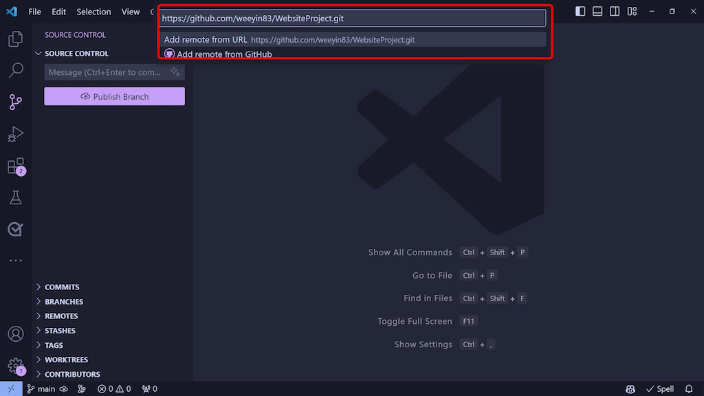Viewport: 704px width, 396px height.
Task: Click the errors and warnings indicator
Action: point(114,388)
